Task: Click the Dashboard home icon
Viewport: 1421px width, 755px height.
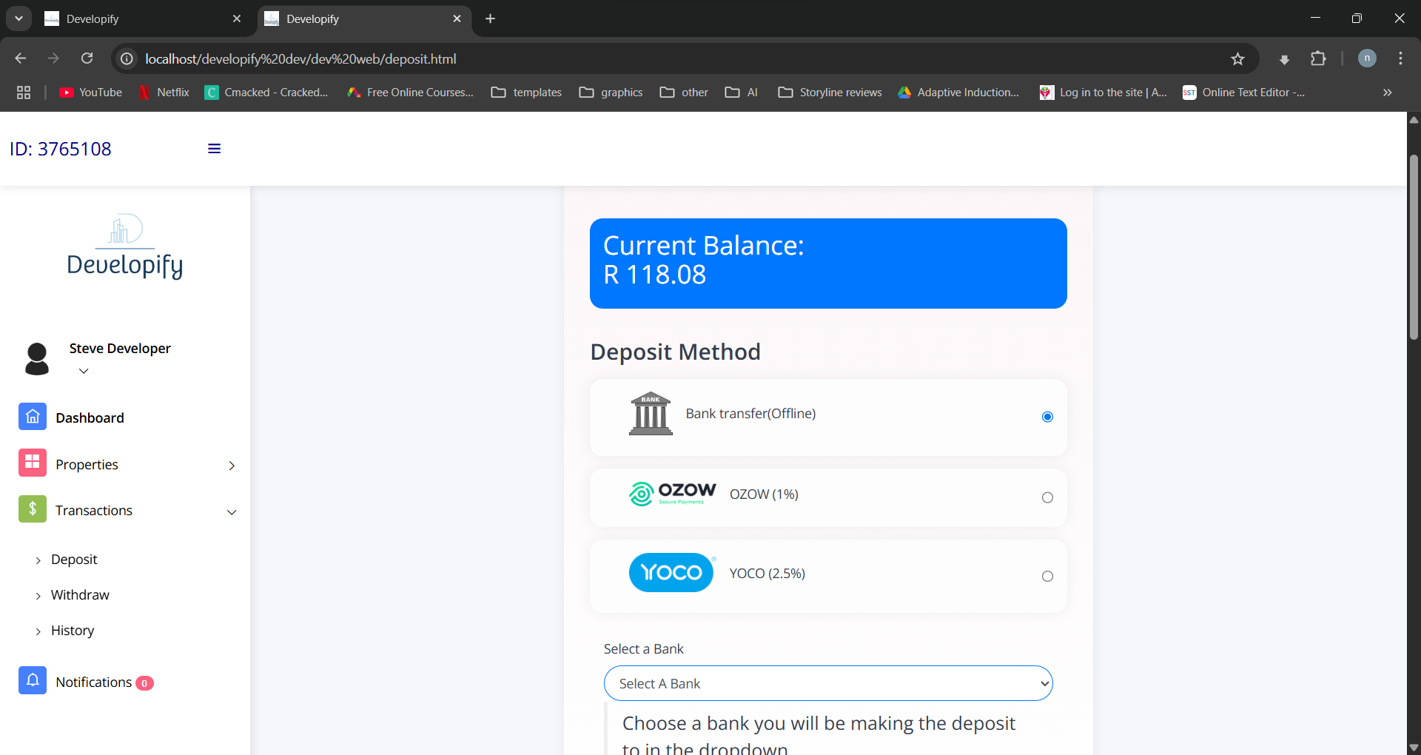Action: (33, 417)
